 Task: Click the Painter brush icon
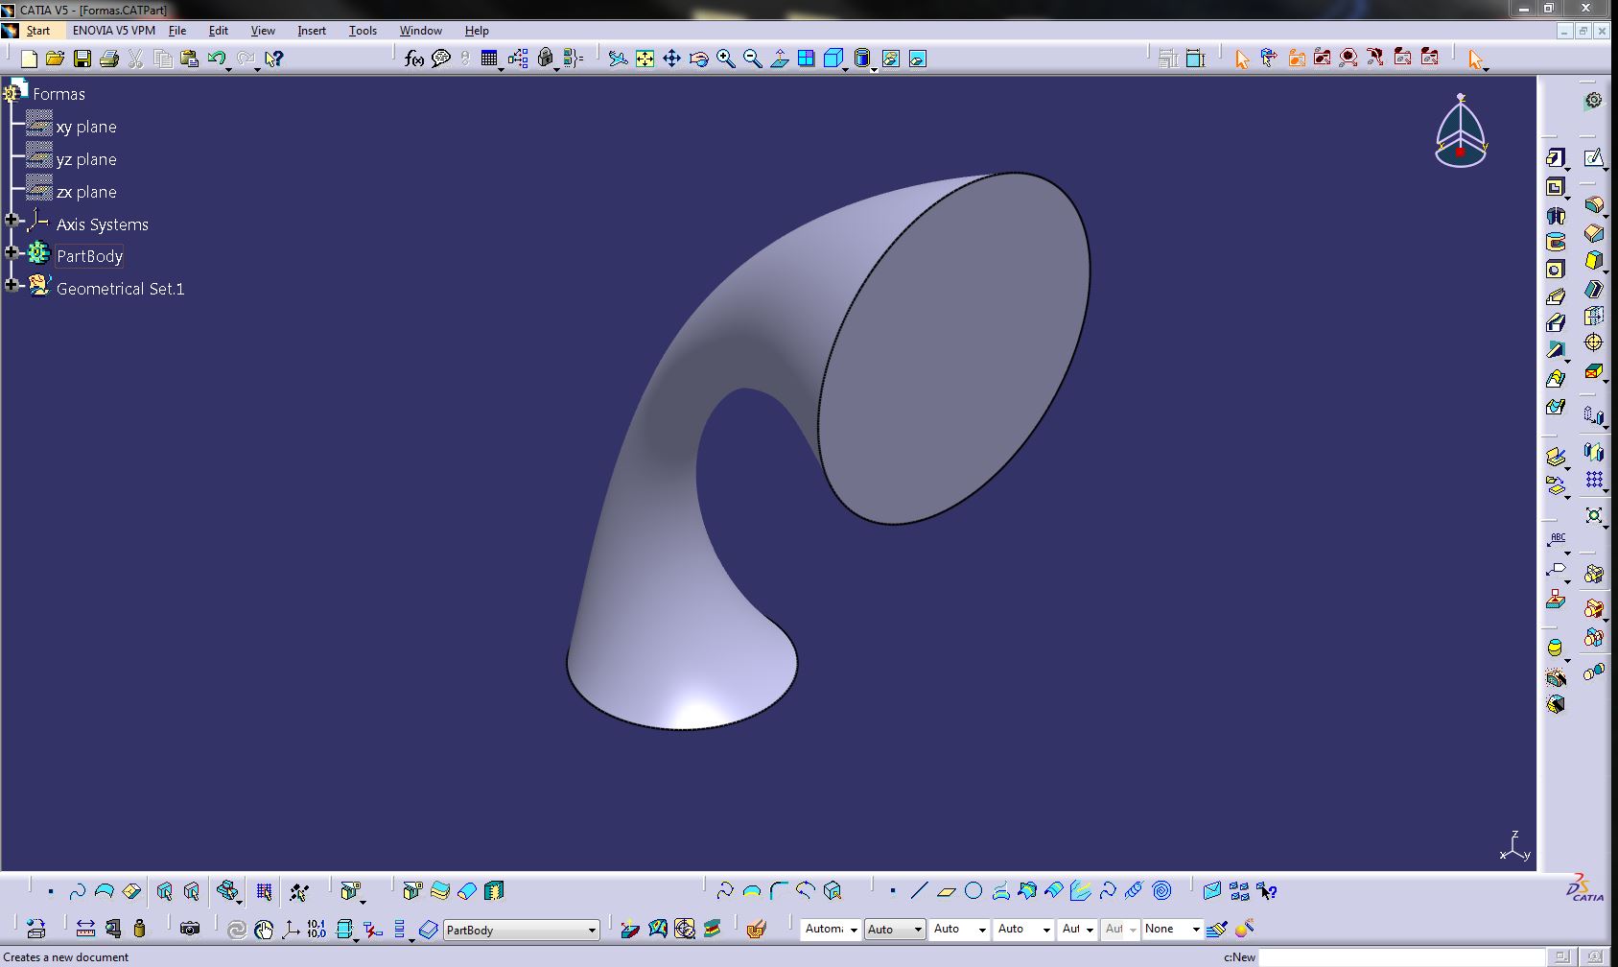click(1217, 929)
